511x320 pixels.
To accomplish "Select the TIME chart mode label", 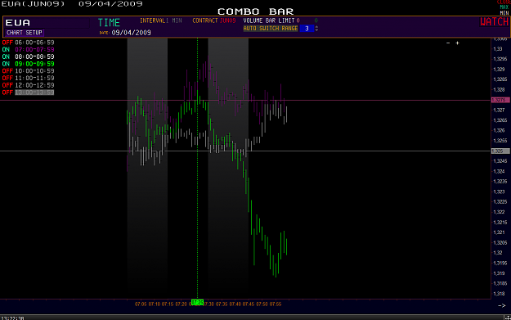I will pos(109,23).
